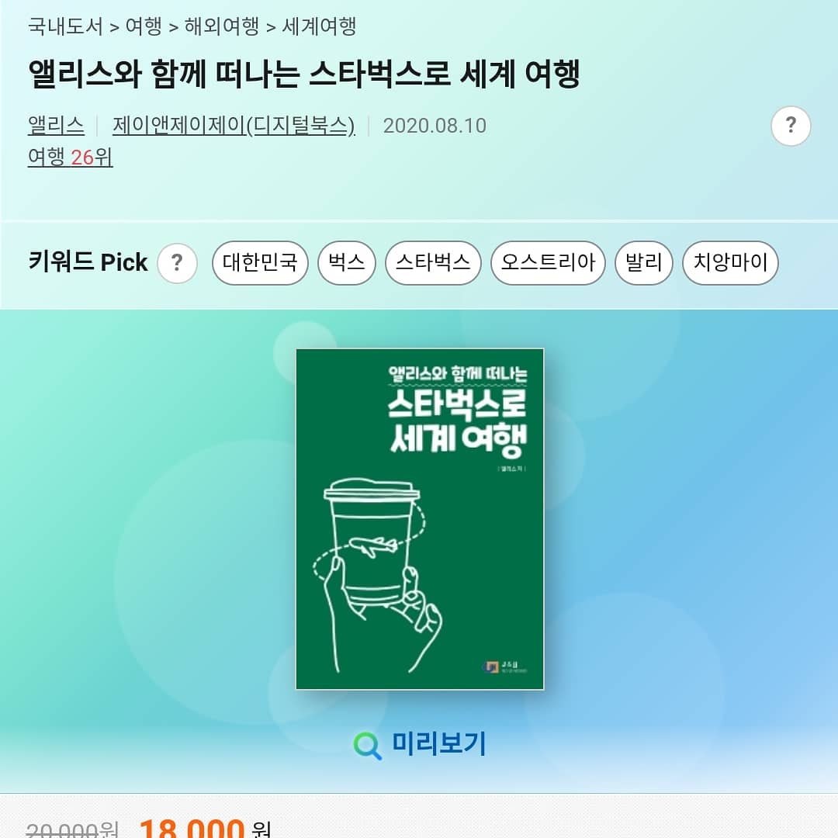Open the 키워드 Pick help question mark
This screenshot has width=838, height=838.
tap(177, 262)
